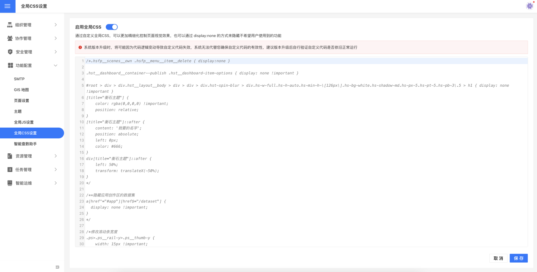This screenshot has width=537, height=272.
Task: Click the 任务管理 list icon
Action: 10,170
